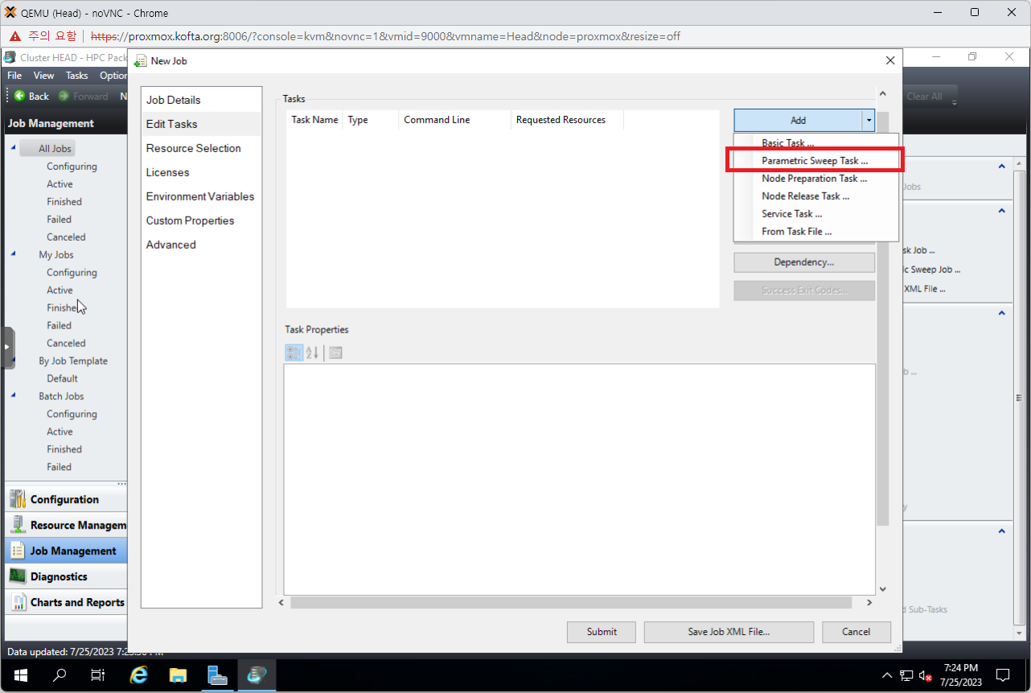Collapse the My Jobs tree node
Screen dimensions: 1031x693
tap(13, 254)
